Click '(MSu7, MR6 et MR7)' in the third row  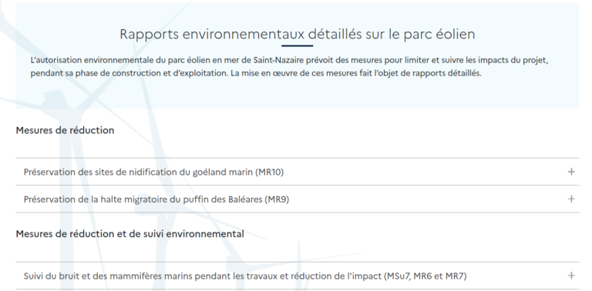[x=425, y=276]
